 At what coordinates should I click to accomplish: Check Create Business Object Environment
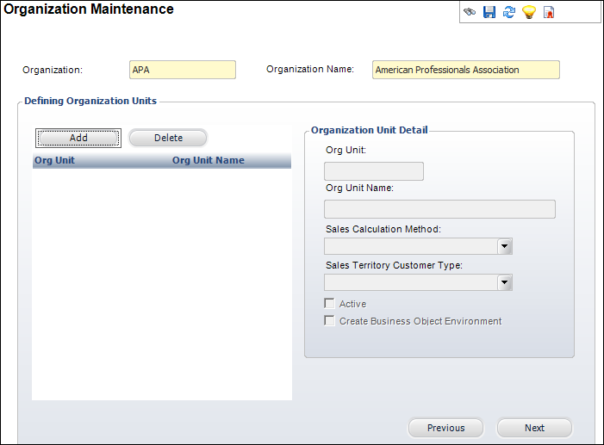tap(329, 321)
